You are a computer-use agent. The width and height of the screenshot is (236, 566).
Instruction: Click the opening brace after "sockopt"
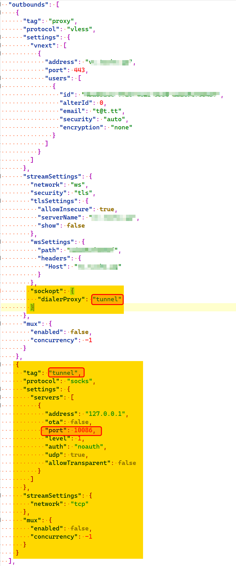tap(72, 291)
